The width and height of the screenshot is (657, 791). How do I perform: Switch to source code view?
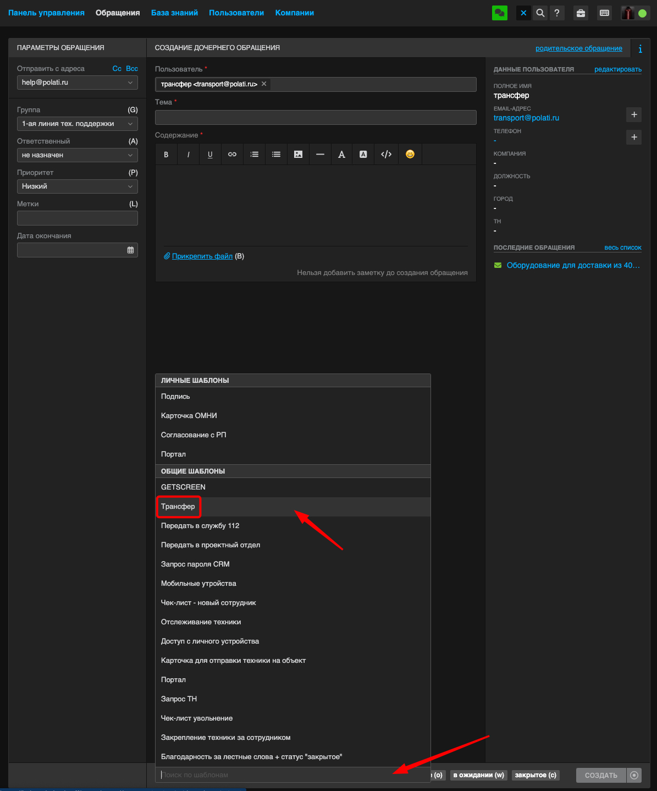coord(386,155)
